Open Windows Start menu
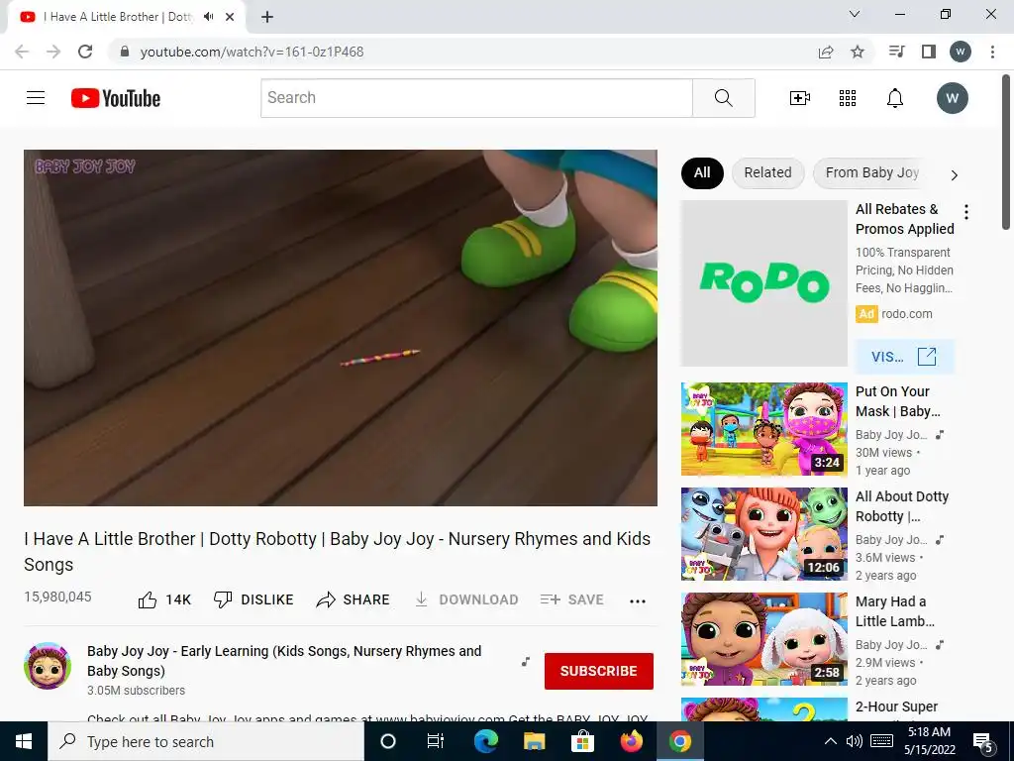The width and height of the screenshot is (1014, 761). tap(24, 741)
